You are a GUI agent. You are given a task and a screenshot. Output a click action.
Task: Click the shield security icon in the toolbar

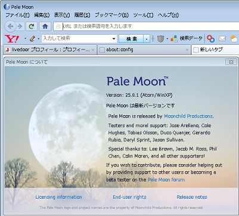point(160,39)
